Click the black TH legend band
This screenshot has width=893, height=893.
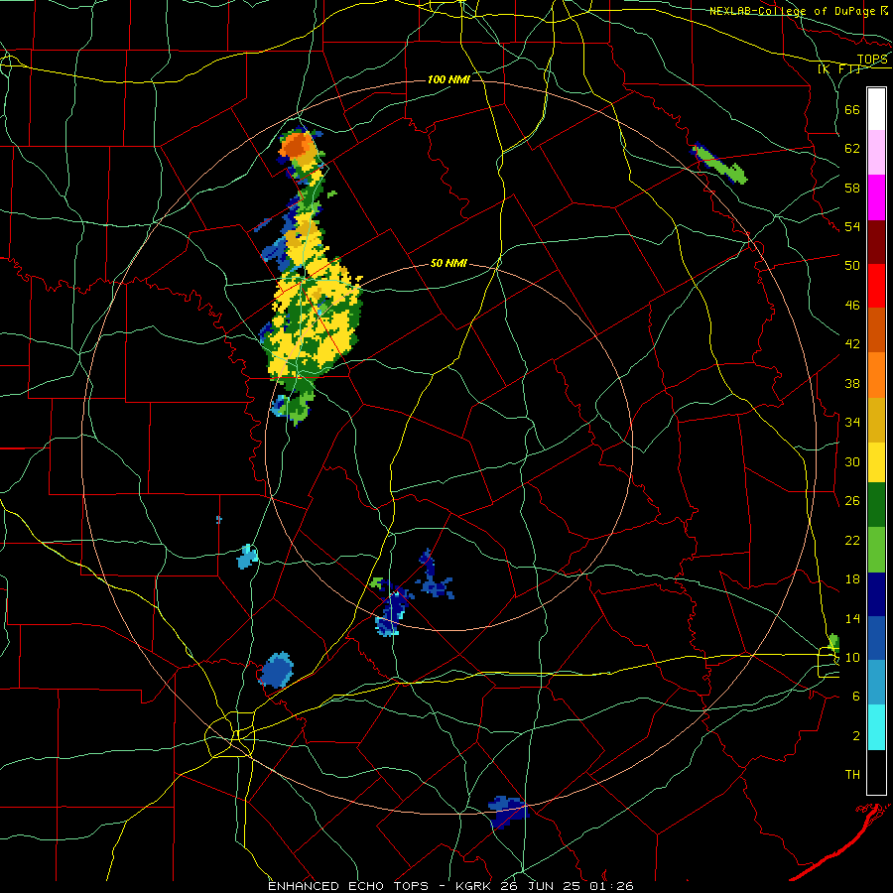pos(876,772)
